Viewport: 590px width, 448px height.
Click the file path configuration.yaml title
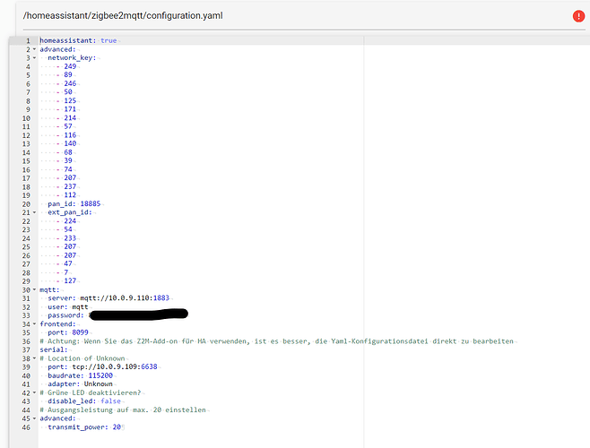click(123, 16)
